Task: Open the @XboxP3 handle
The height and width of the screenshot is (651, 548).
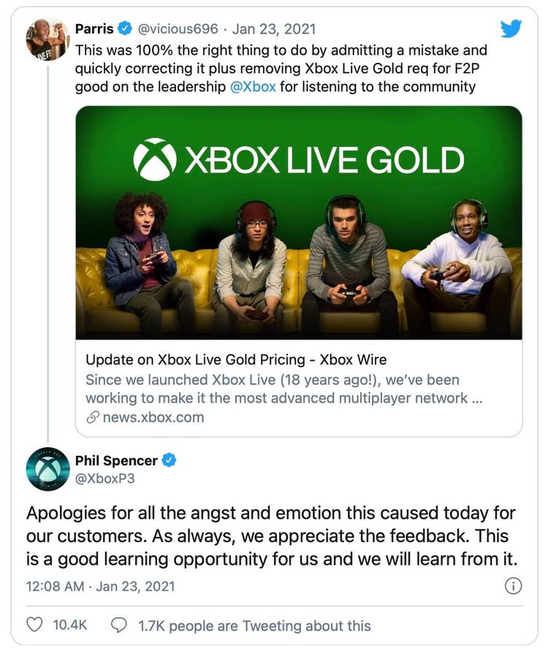Action: click(104, 479)
